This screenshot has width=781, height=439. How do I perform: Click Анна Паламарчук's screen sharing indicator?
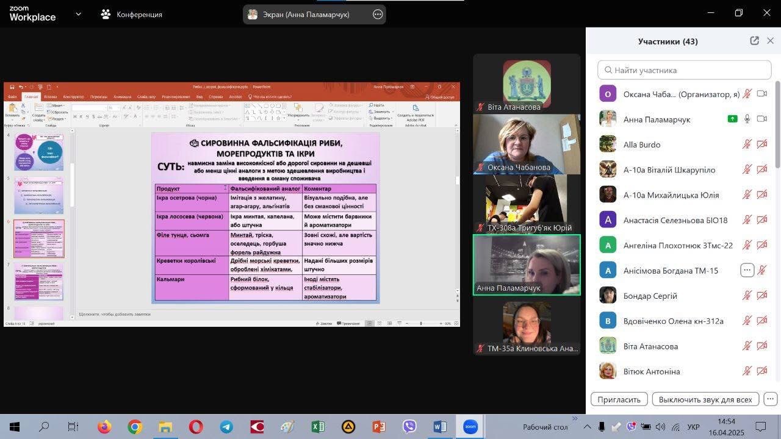[x=732, y=119]
